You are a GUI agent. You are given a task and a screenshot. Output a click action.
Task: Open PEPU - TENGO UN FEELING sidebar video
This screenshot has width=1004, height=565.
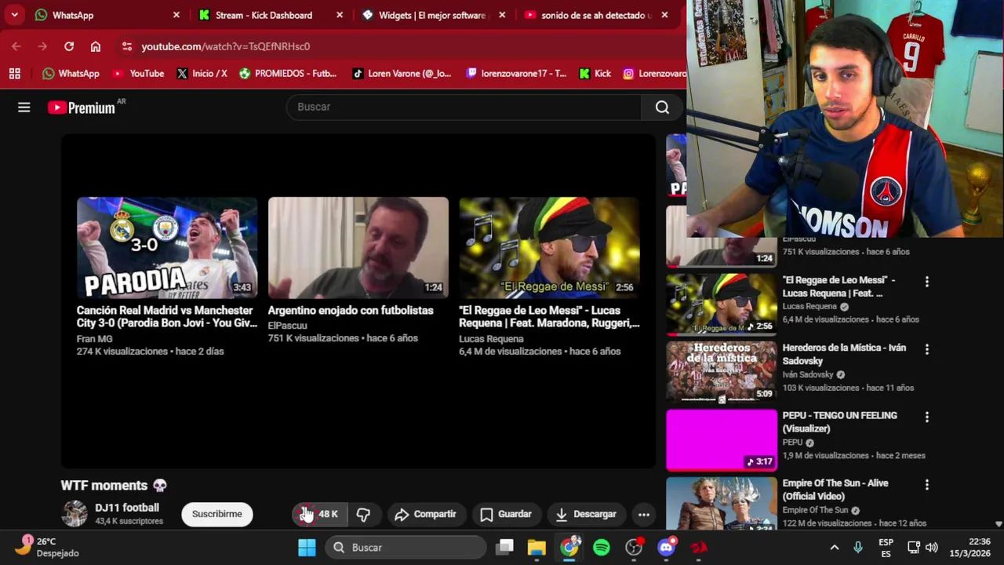tap(839, 421)
